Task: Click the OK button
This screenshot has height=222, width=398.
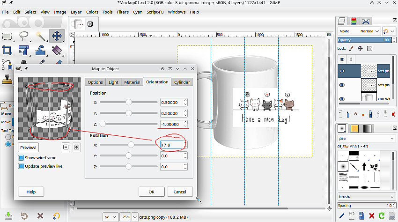Action: coord(151,192)
